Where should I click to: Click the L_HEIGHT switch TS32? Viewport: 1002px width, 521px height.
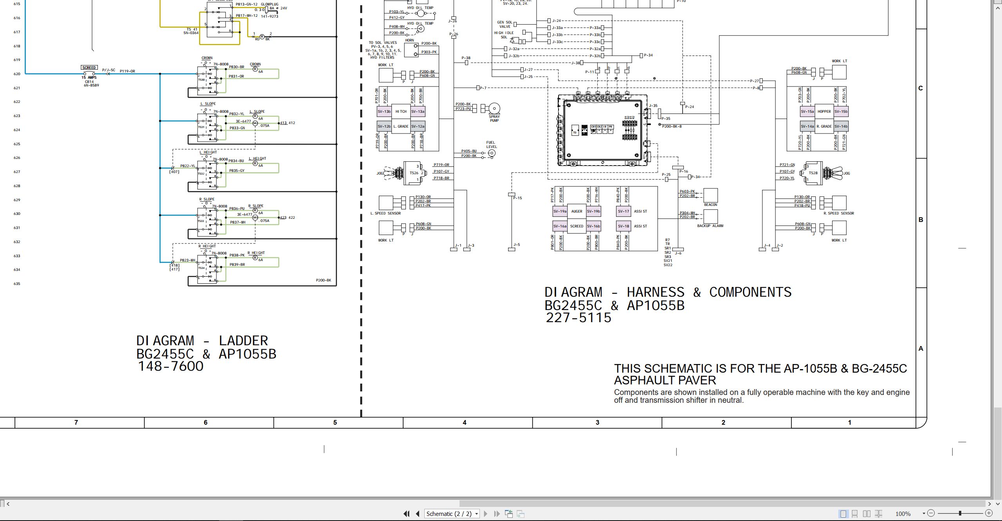pyautogui.click(x=207, y=175)
